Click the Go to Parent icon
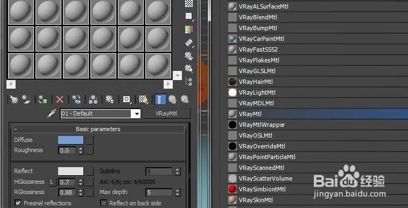408x208 pixels. [173, 99]
